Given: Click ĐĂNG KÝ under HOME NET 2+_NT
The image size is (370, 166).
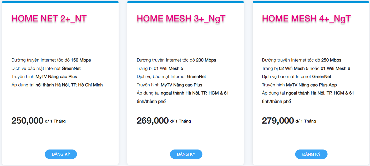Looking at the screenshot, I should (61, 154).
